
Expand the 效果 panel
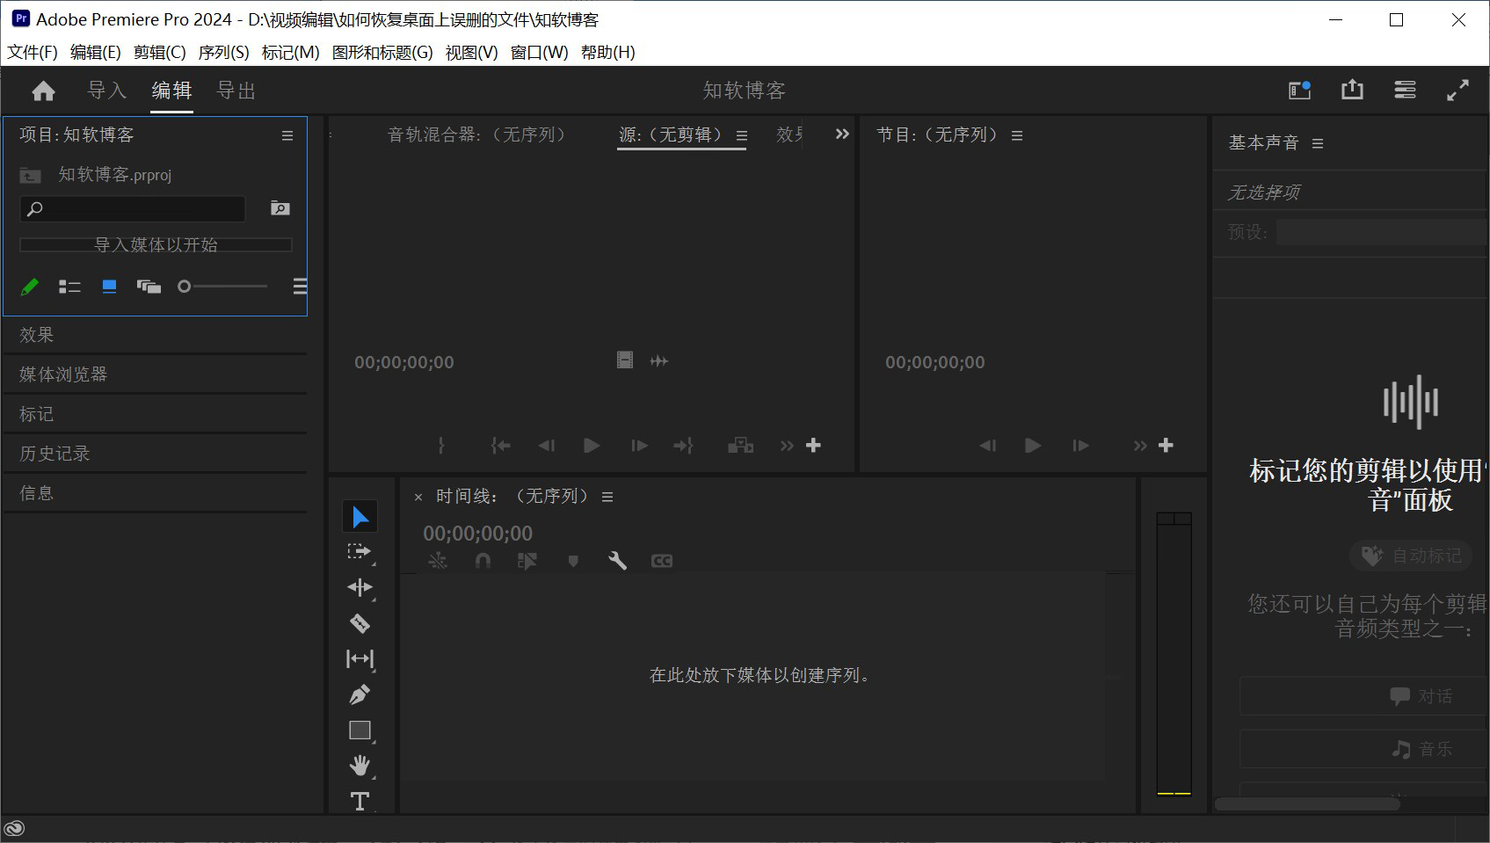37,335
